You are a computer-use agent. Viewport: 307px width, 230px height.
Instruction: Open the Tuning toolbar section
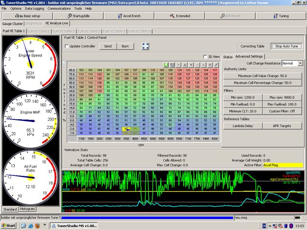coord(281,15)
